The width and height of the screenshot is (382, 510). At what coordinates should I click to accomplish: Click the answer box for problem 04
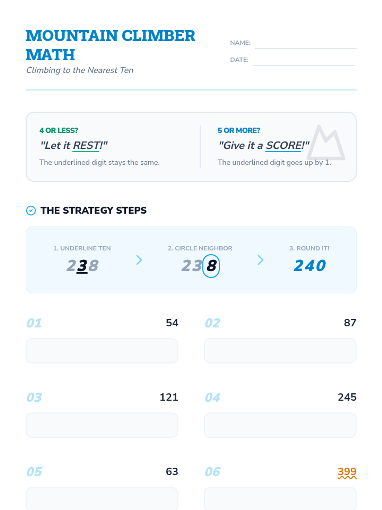(280, 425)
